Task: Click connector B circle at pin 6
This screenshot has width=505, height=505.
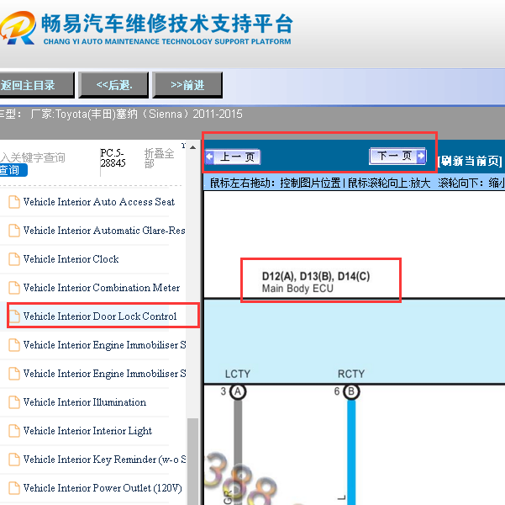Action: click(x=351, y=391)
